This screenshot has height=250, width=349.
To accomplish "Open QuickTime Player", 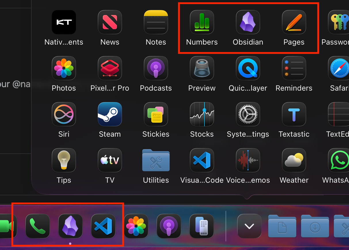I will click(x=248, y=68).
